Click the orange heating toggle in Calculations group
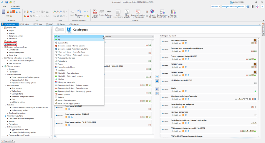Viewport: 265px width, 143px height. point(14,12)
